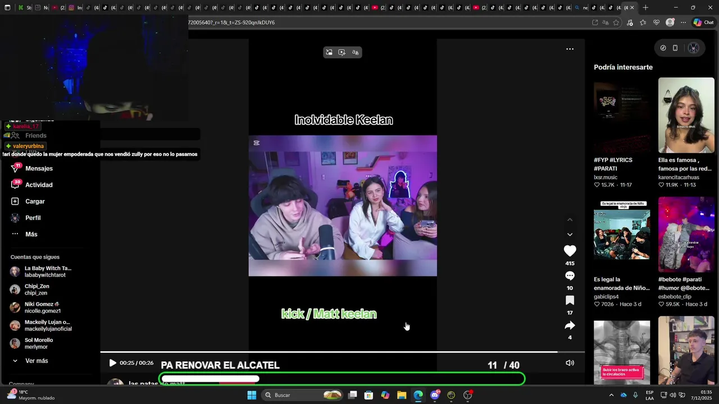Click the translate page icon in address bar
Screen dimensions: 719x404
click(x=606, y=22)
